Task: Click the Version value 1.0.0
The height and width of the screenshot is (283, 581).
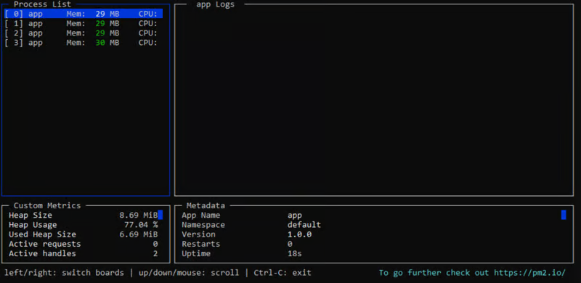Action: pyautogui.click(x=299, y=234)
